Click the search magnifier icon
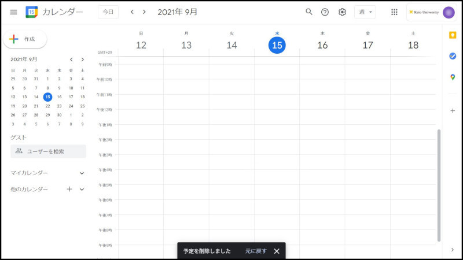The height and width of the screenshot is (260, 463). [309, 12]
